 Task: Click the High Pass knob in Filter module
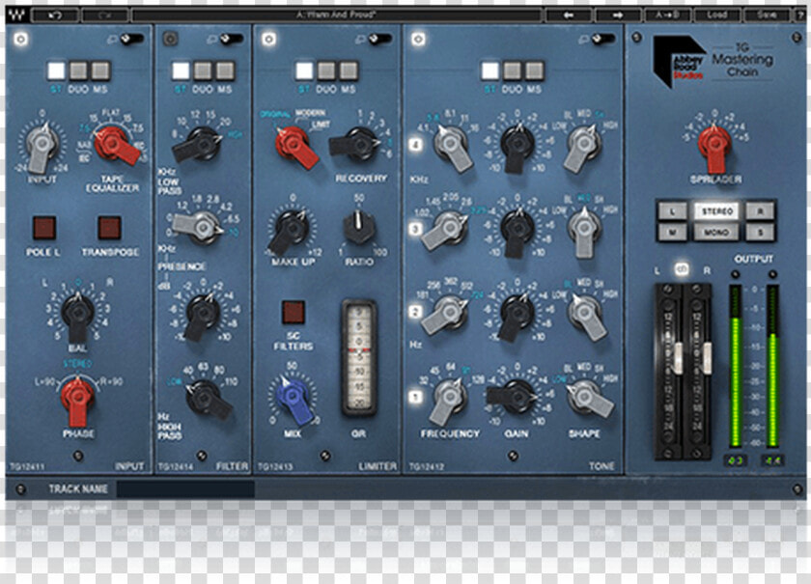[x=207, y=400]
